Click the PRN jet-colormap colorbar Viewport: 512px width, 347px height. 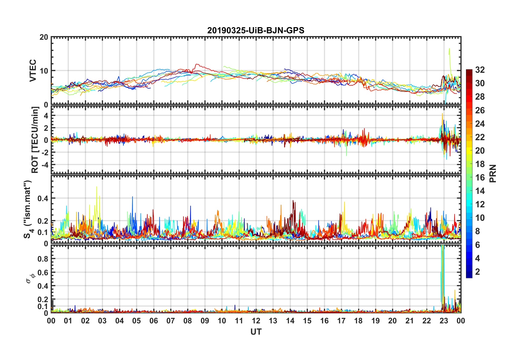click(469, 173)
